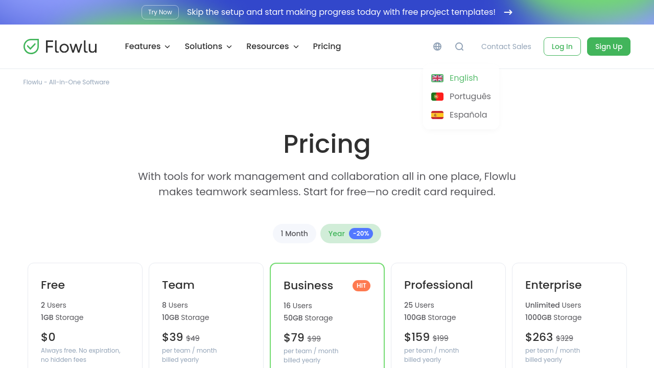Click the Portugal flag icon

coord(437,97)
